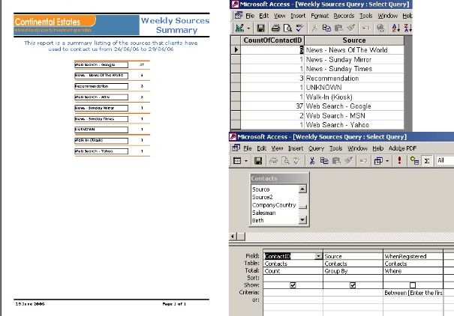Click Print Preview icon in datasheet toolbar

[x=287, y=28]
